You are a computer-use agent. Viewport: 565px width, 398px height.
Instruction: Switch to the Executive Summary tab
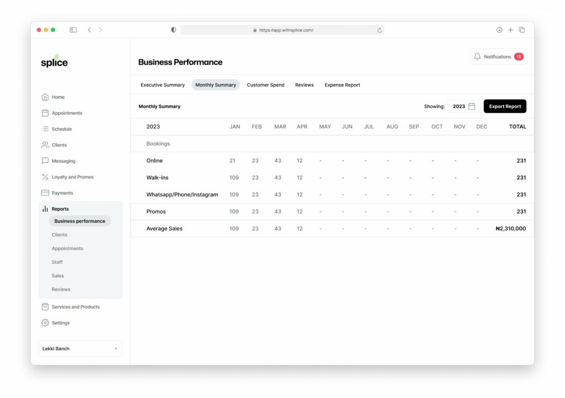coord(162,85)
